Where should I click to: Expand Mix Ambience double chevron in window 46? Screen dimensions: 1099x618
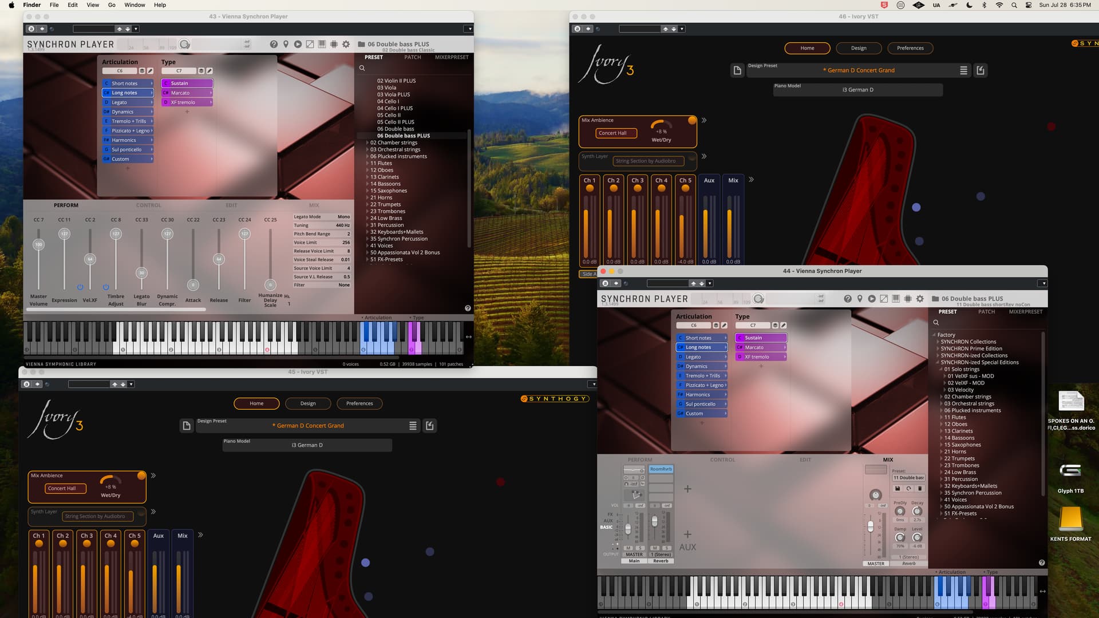coord(704,120)
